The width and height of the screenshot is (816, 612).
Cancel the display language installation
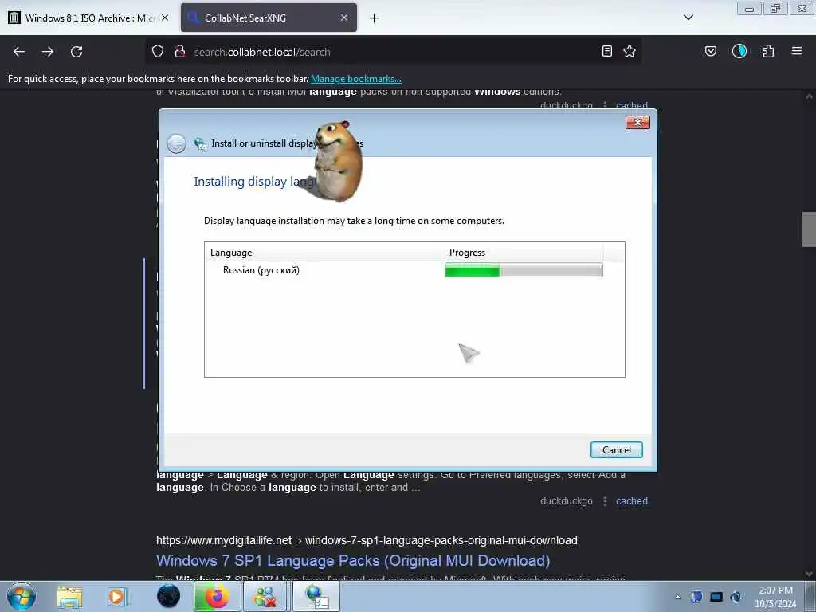click(617, 450)
